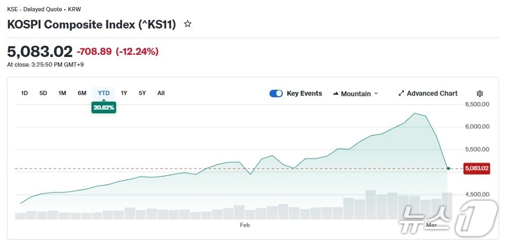Open chart settings gear icon
This screenshot has width=505, height=244.
click(480, 94)
